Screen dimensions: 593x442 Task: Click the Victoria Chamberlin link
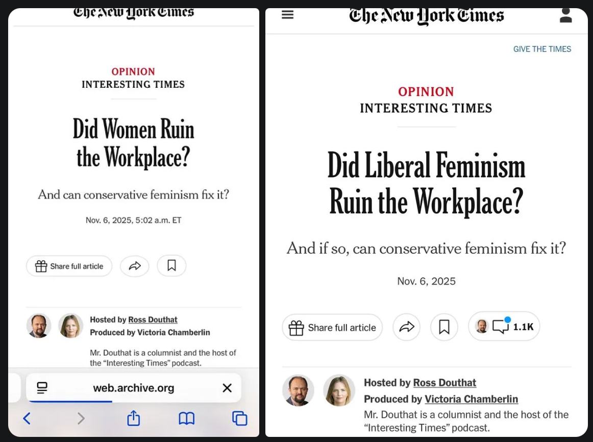471,399
